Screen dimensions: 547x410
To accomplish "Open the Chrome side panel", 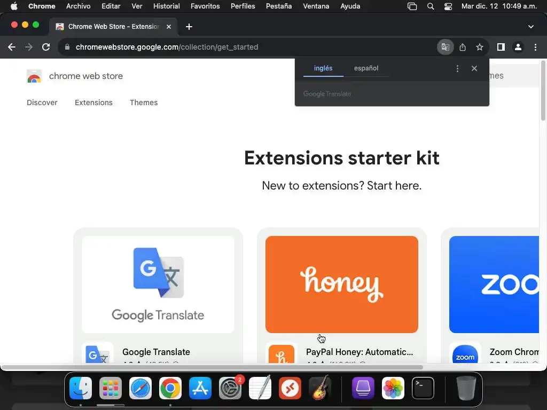I will click(x=501, y=47).
